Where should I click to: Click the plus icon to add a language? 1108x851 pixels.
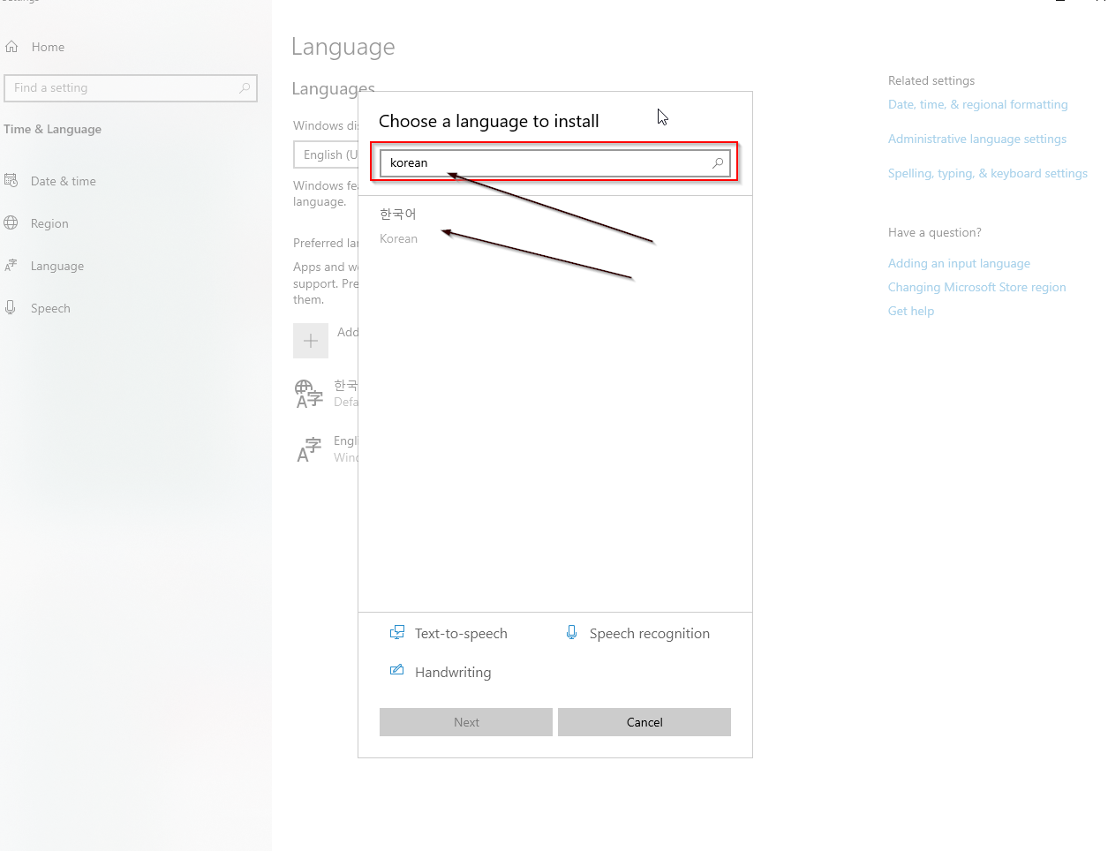311,340
